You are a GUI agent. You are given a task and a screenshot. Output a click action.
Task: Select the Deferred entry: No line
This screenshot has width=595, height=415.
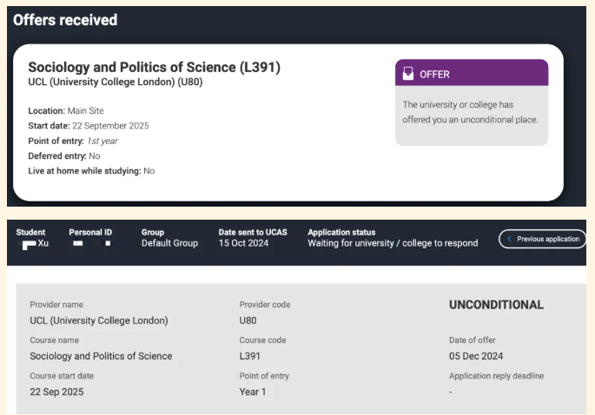[64, 155]
